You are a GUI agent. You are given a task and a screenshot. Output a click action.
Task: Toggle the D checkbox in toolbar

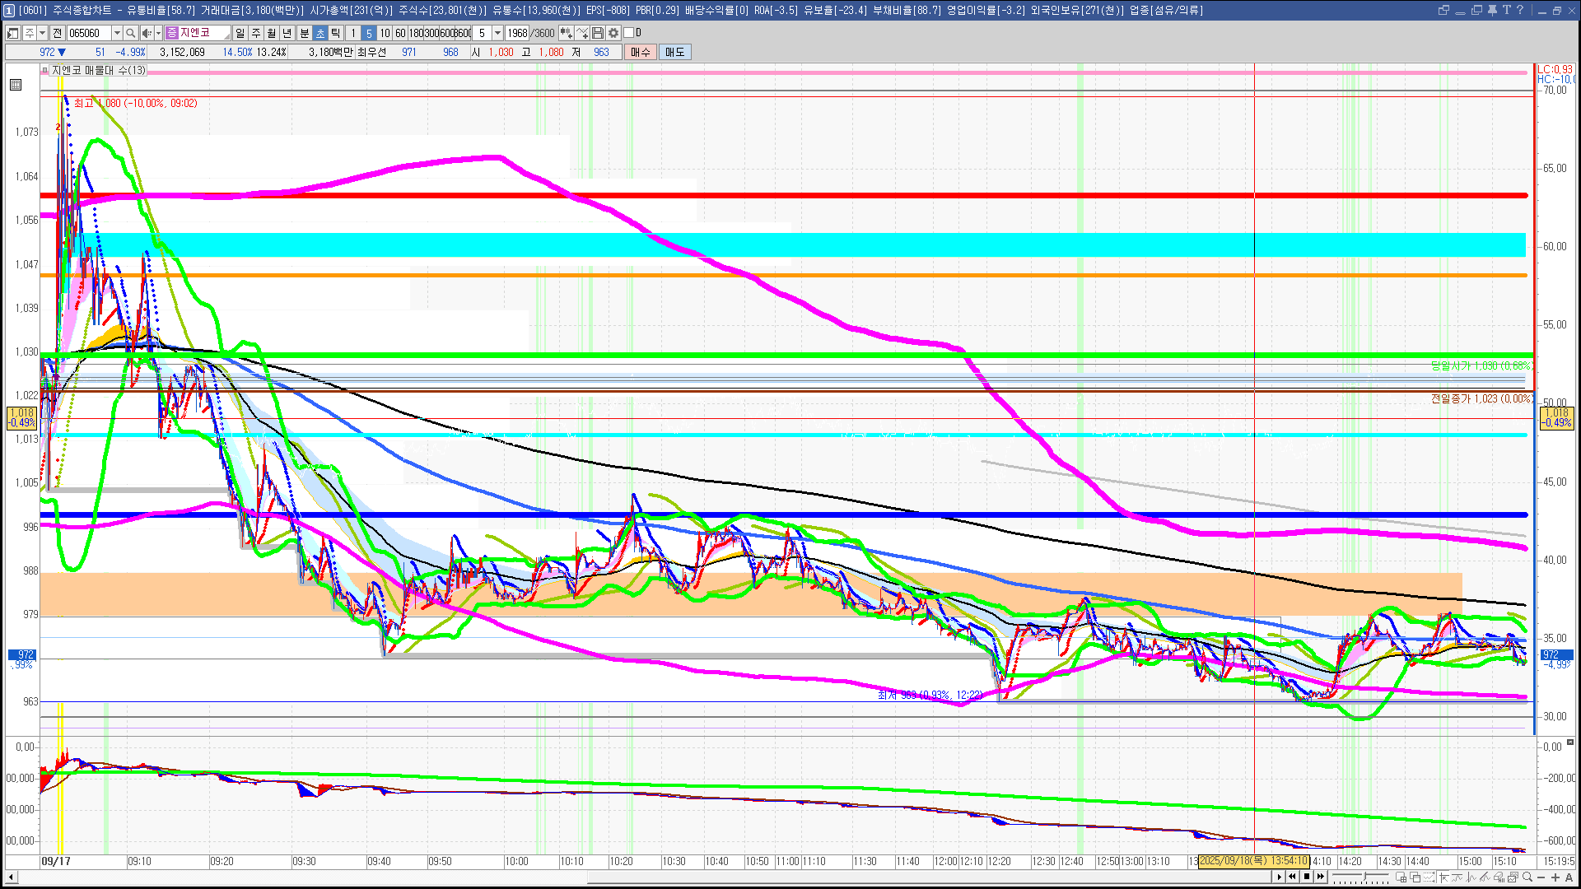[x=628, y=33]
